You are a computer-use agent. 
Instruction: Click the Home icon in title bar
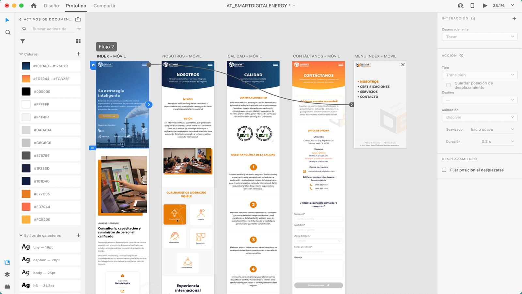point(34,6)
